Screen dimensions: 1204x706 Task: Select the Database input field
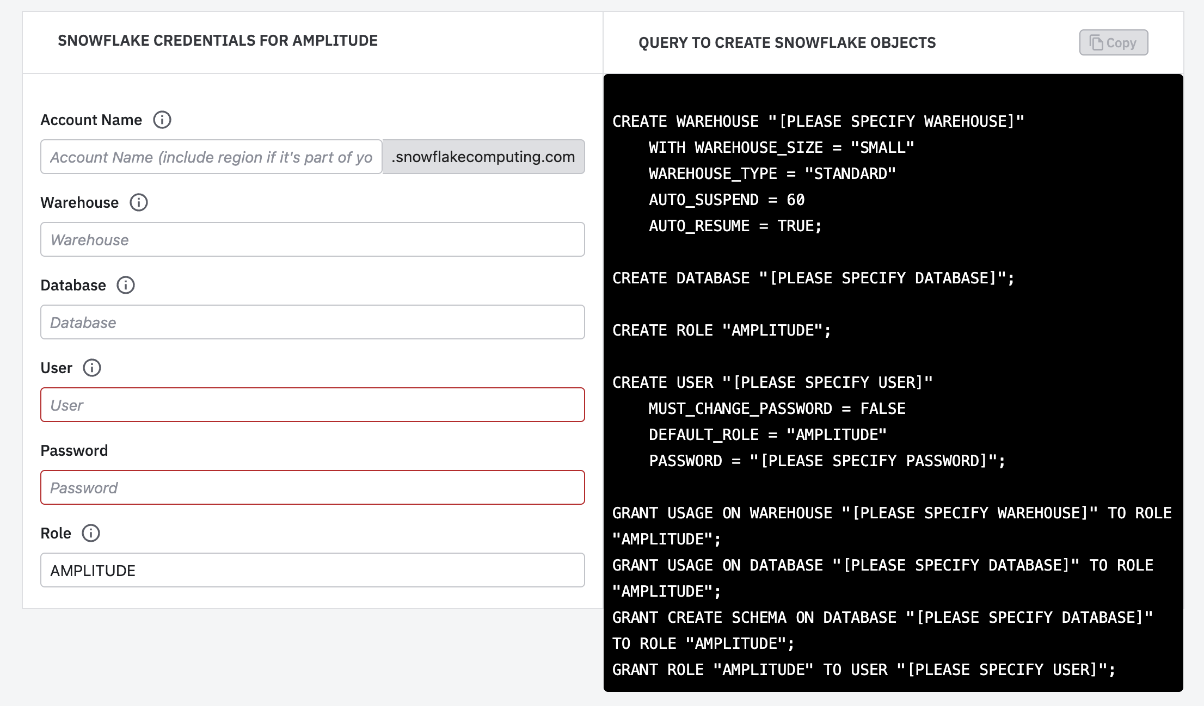click(x=312, y=323)
